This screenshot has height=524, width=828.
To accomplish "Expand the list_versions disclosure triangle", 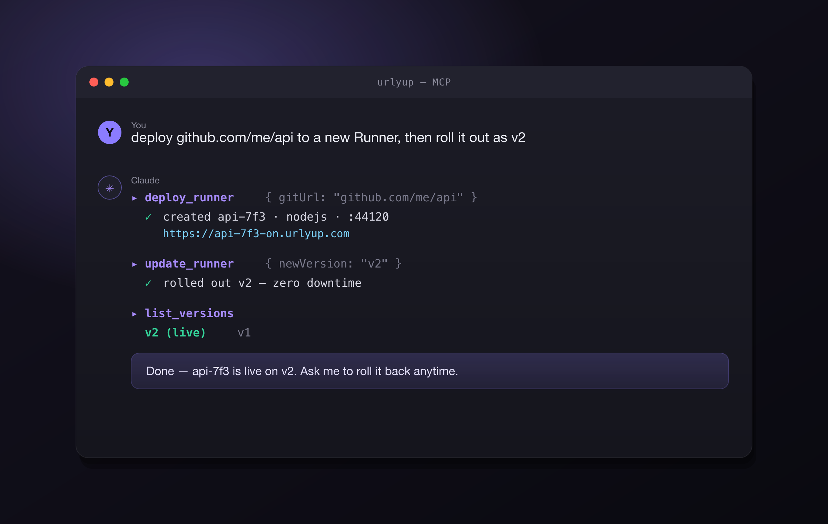I will [x=135, y=314].
